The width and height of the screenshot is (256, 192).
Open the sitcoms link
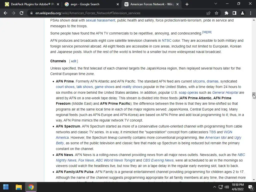(x=199, y=81)
